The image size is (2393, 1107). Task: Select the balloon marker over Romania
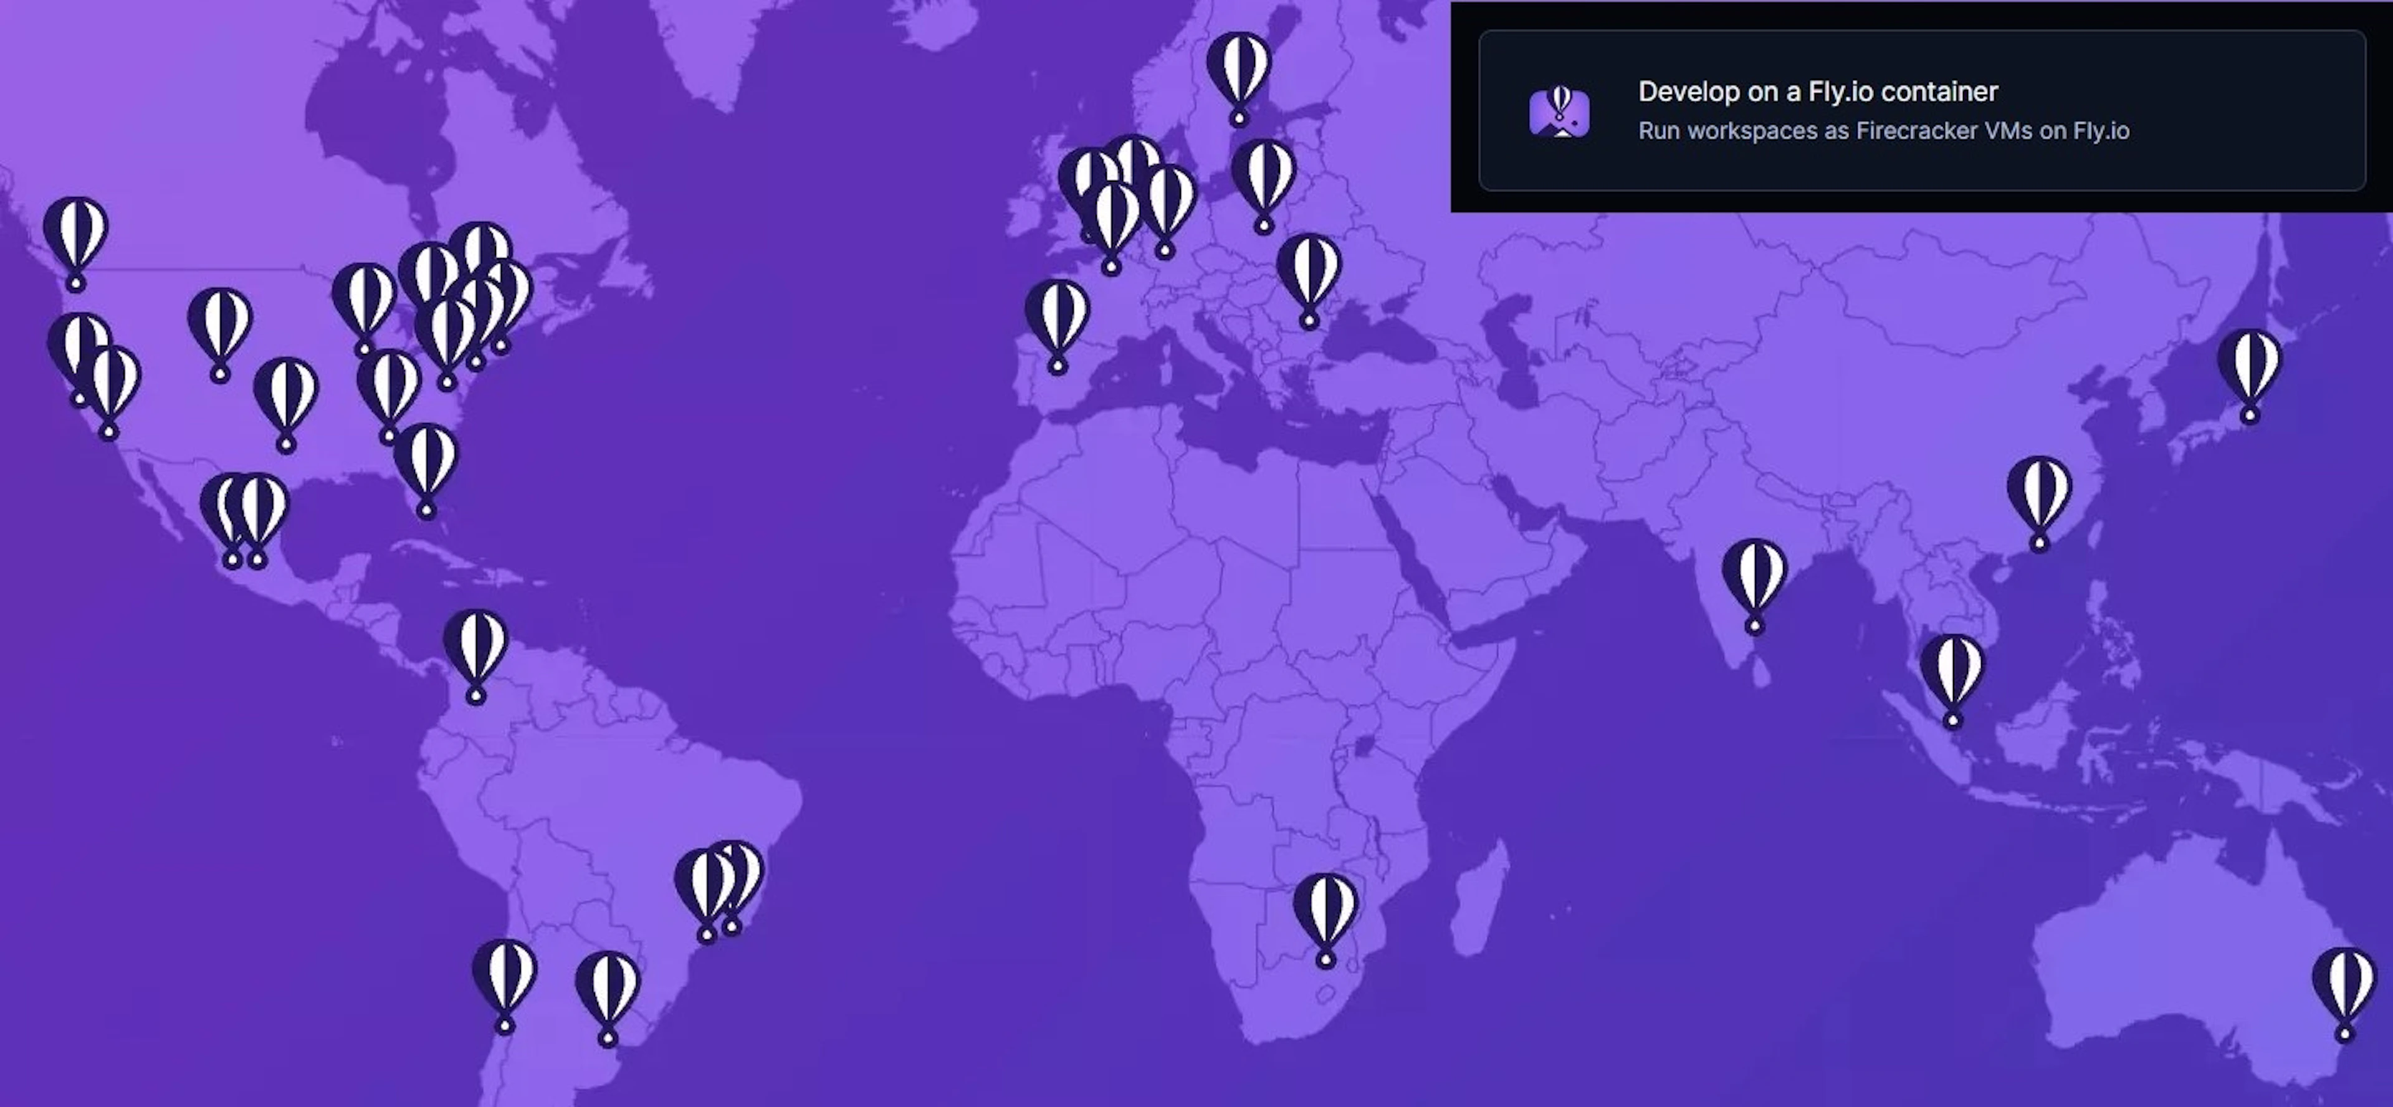pos(1309,280)
